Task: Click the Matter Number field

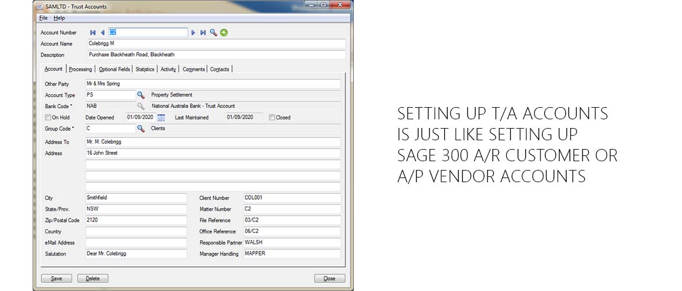Action: [x=292, y=209]
